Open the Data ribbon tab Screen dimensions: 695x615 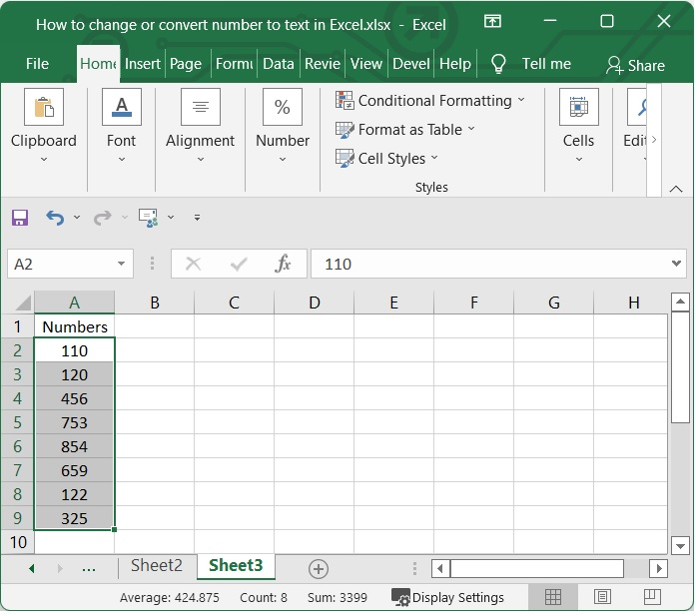(x=278, y=64)
